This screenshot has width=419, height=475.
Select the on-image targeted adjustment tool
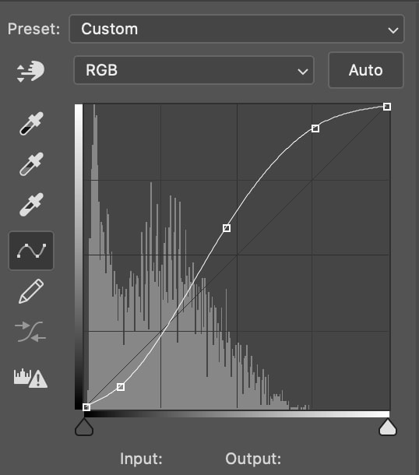point(30,72)
